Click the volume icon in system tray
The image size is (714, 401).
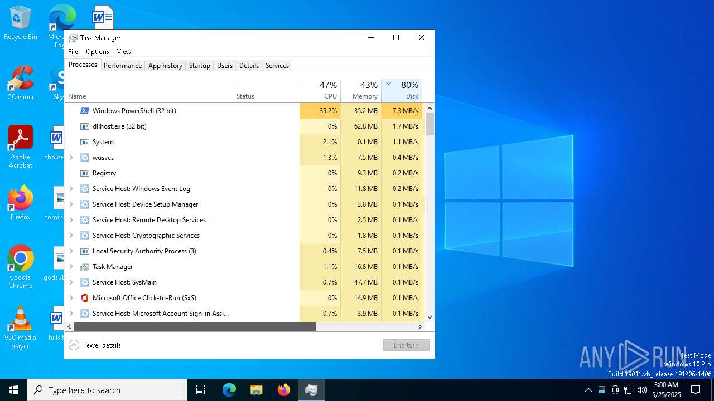tap(642, 390)
